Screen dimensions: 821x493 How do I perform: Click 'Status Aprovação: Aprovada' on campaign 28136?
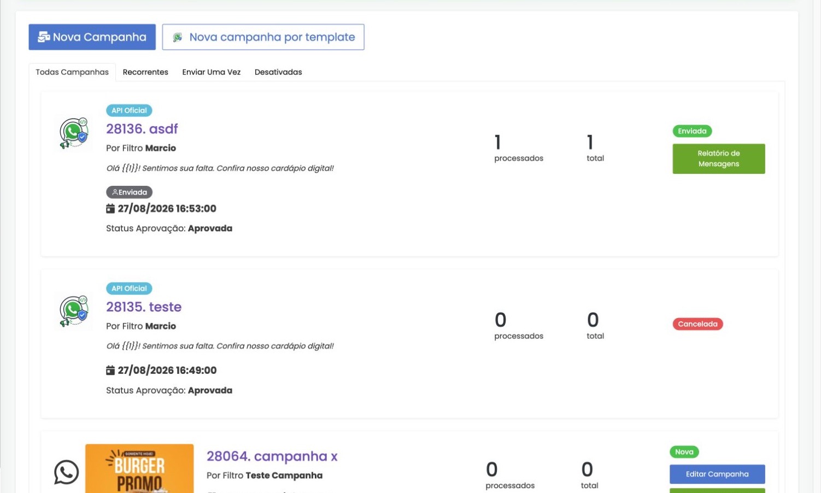[x=169, y=228]
